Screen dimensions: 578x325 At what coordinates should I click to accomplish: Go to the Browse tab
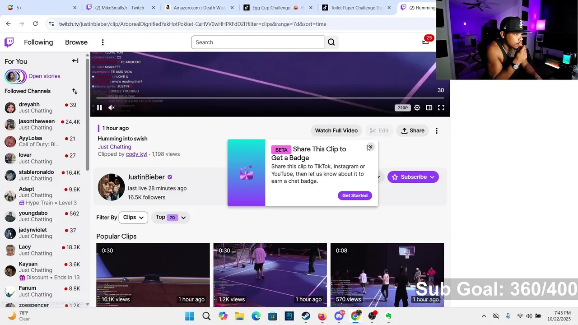(76, 42)
